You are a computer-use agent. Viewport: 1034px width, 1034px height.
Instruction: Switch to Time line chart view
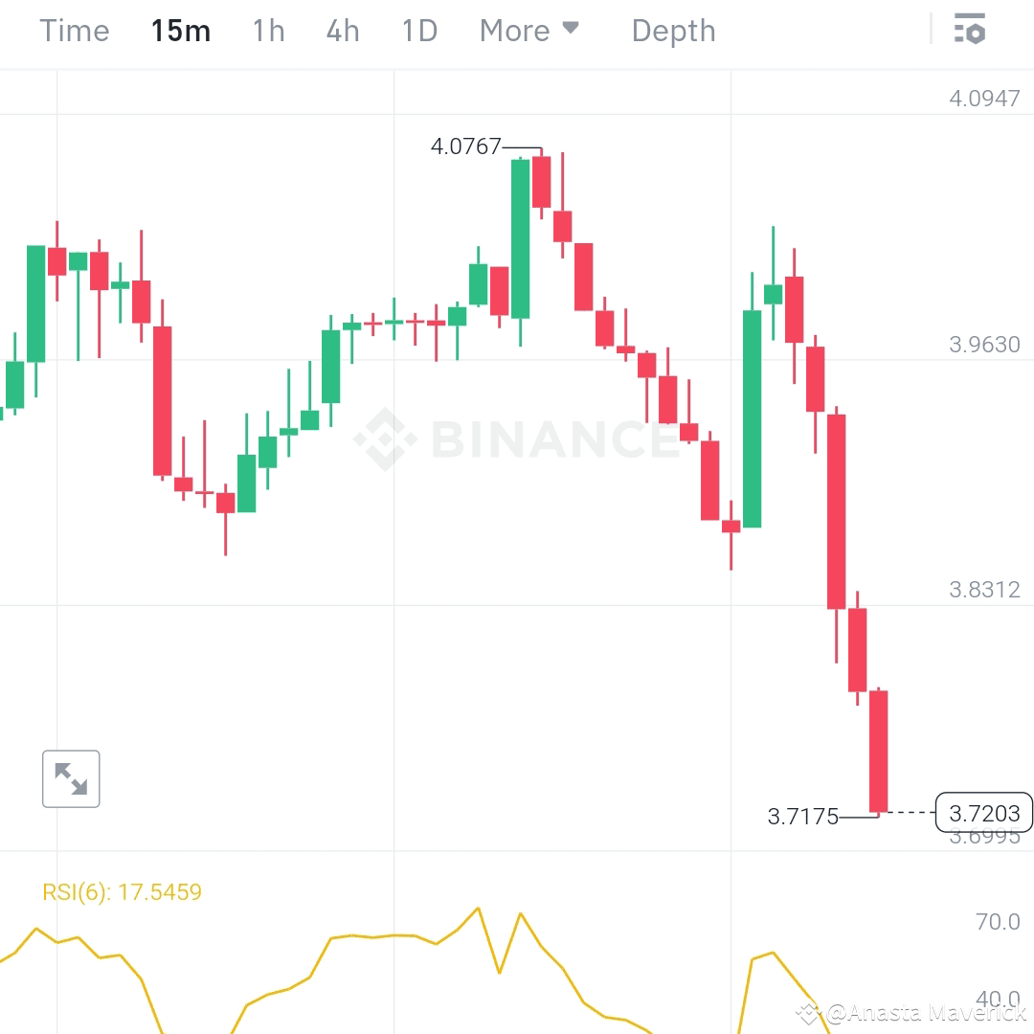point(74,30)
